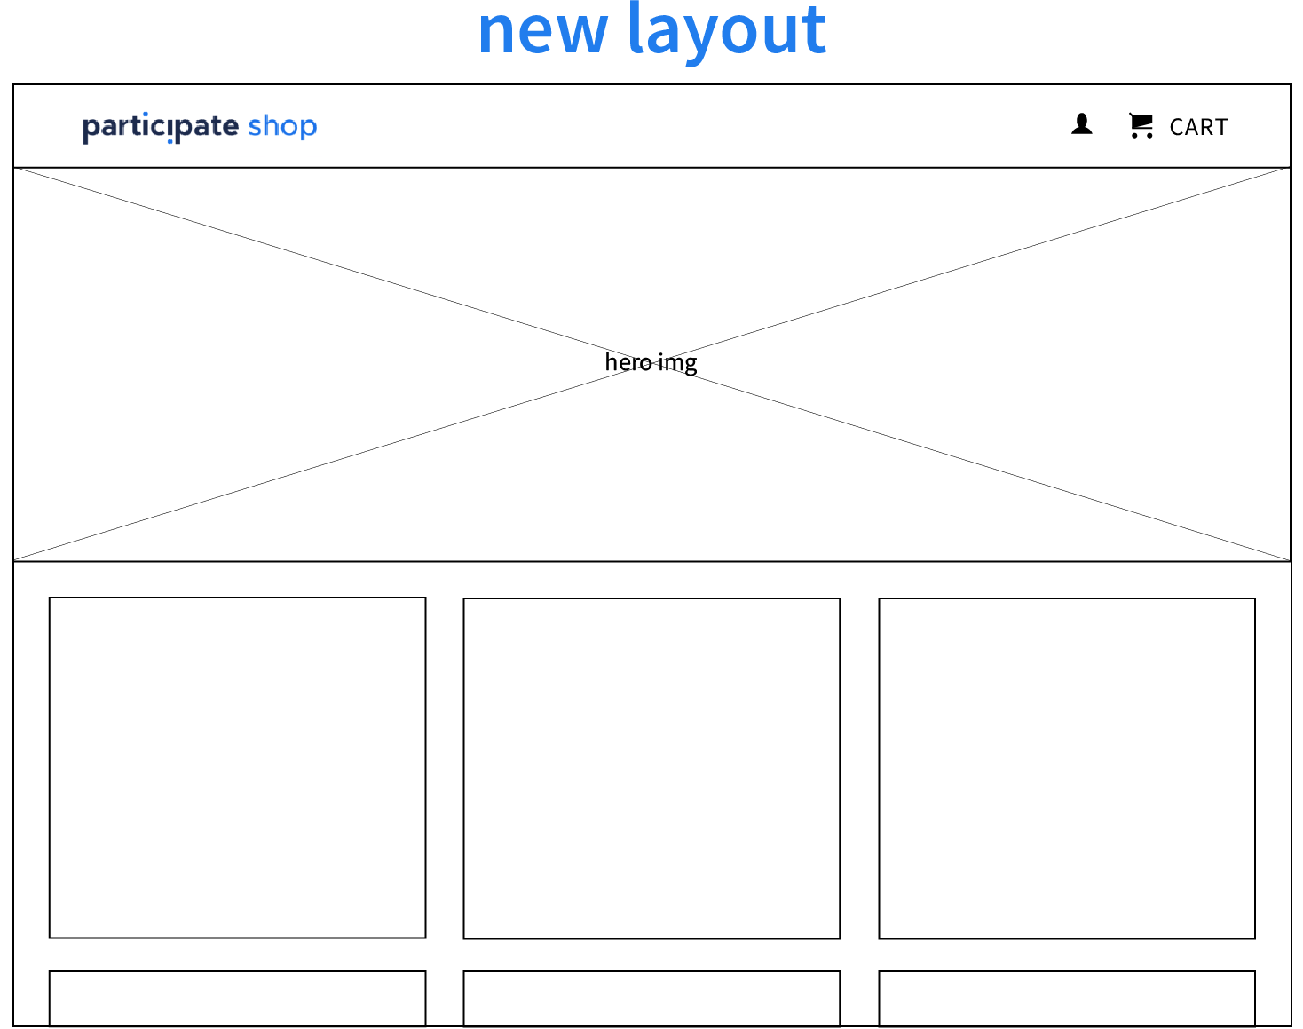Click the head of the profile icon

point(1081,119)
